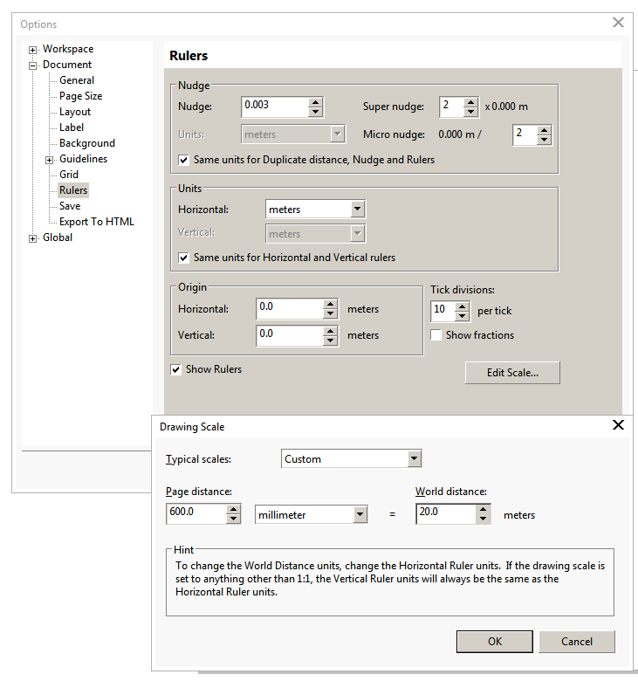
Task: Open the Page Size options
Action: pyautogui.click(x=80, y=96)
